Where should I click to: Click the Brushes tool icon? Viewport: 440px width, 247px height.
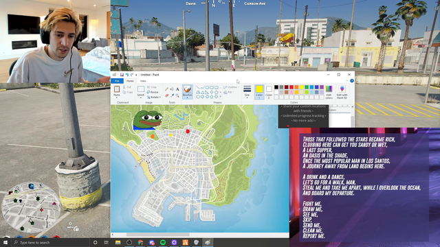click(x=187, y=89)
